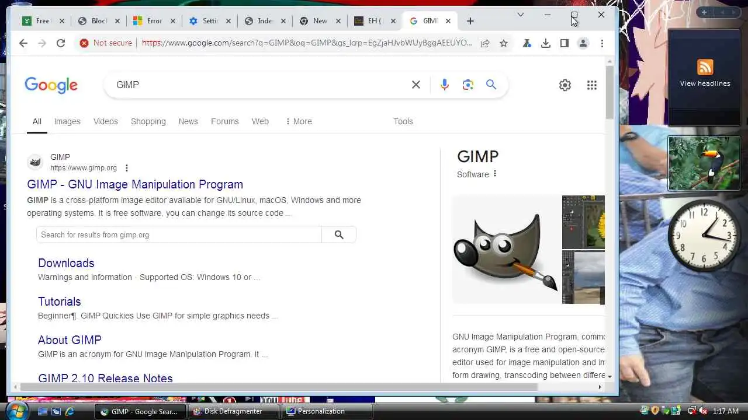Screen dimensions: 748x420
Task: Select the Videos search filter
Action: pos(106,121)
